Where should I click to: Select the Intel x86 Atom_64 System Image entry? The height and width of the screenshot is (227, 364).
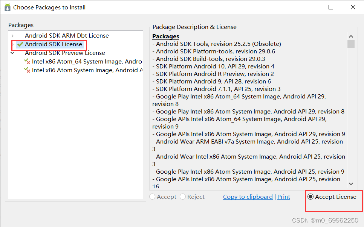point(87,62)
